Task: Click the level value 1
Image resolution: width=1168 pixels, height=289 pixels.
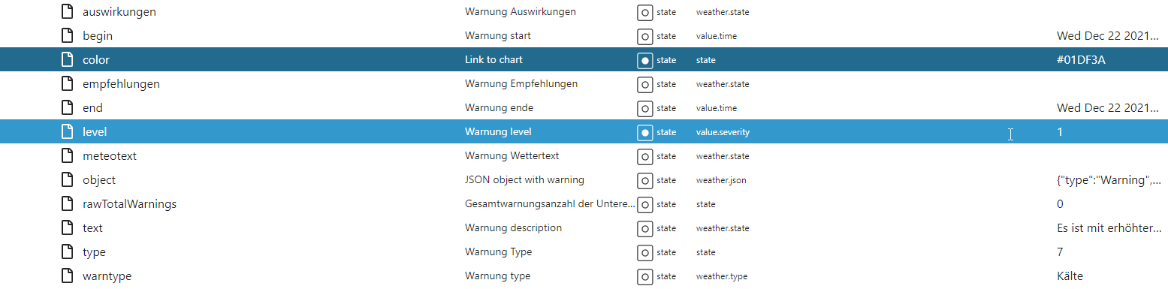Action: click(x=1060, y=132)
